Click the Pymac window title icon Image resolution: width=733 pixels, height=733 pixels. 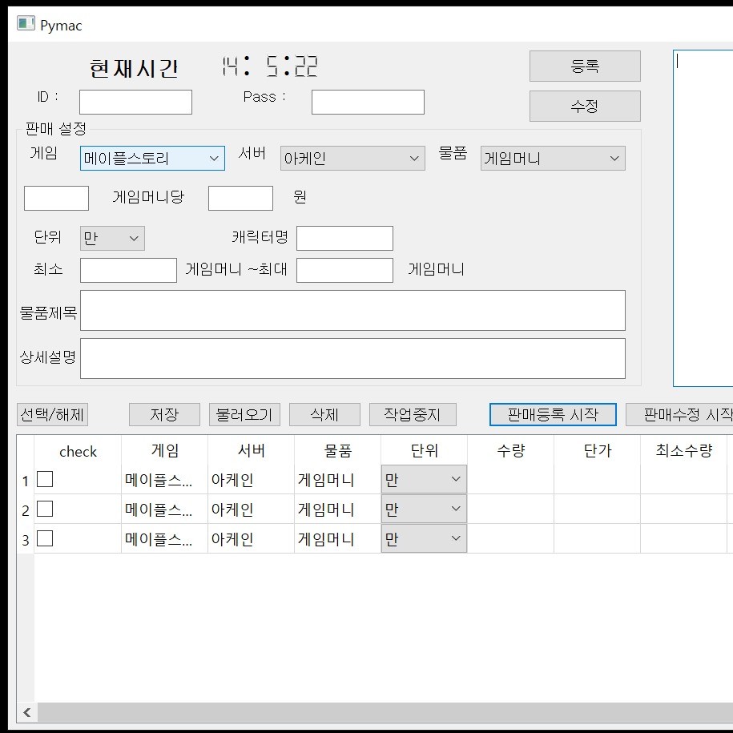point(26,24)
